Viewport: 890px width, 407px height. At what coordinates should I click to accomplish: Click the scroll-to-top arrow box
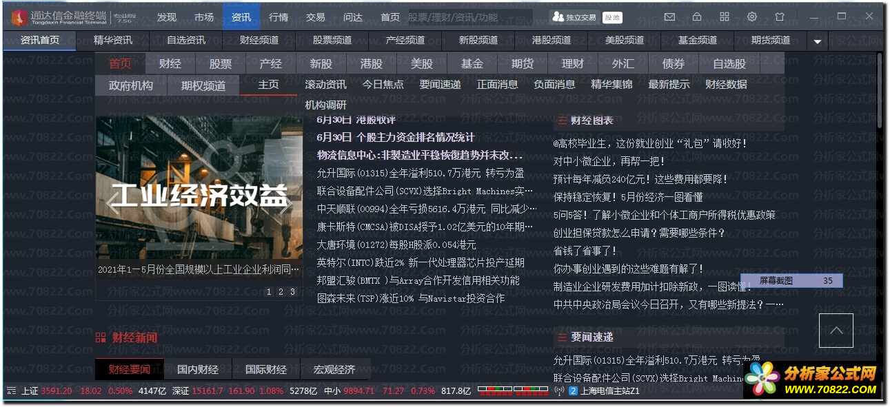point(836,331)
